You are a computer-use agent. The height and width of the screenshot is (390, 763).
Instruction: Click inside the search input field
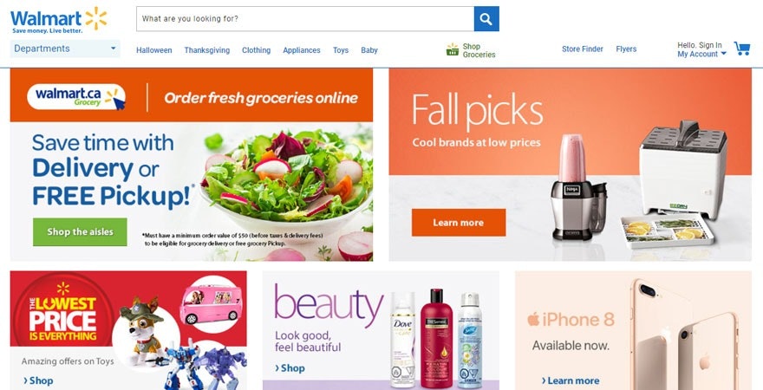[305, 19]
